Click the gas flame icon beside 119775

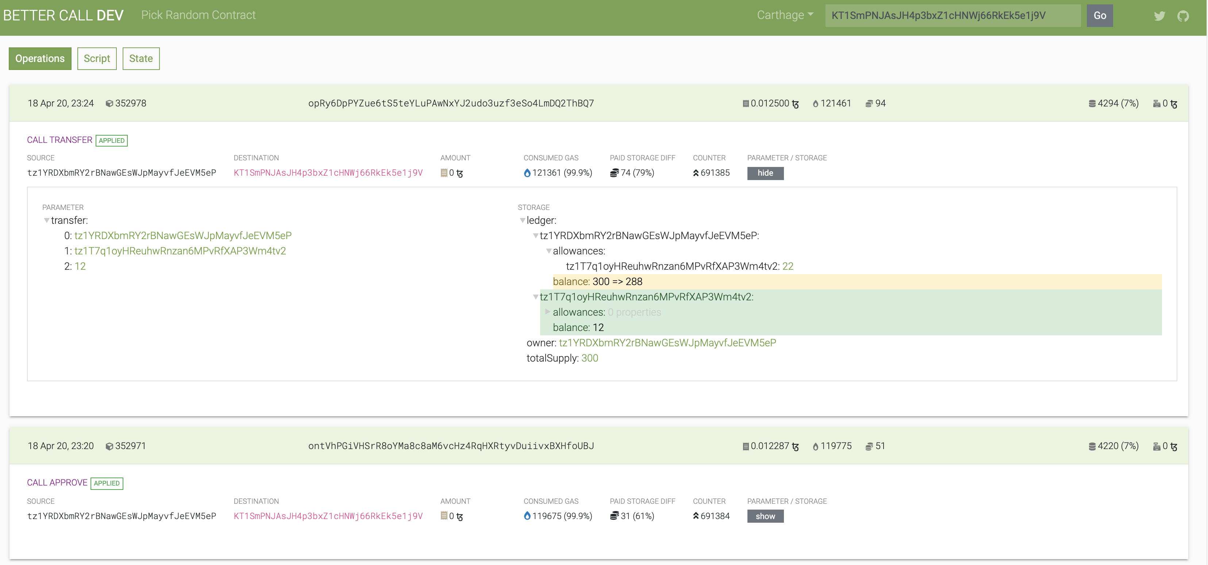coord(816,447)
